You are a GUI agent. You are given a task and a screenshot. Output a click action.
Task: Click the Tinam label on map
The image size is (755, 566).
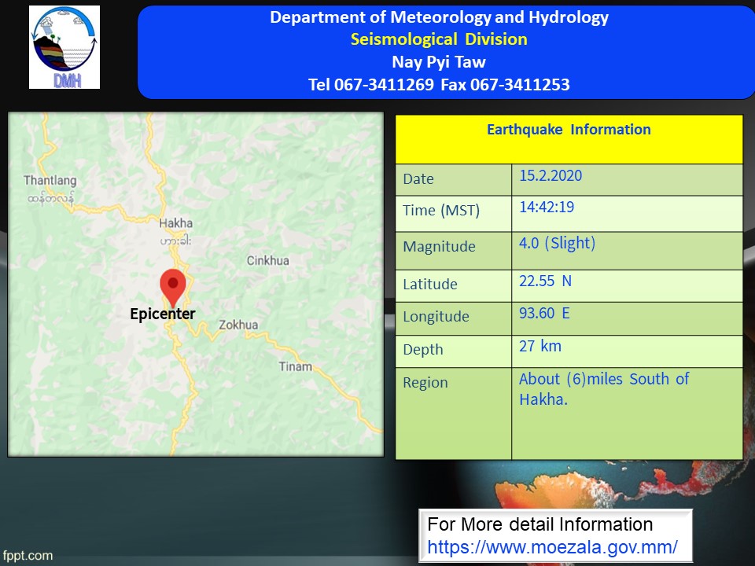pos(295,367)
